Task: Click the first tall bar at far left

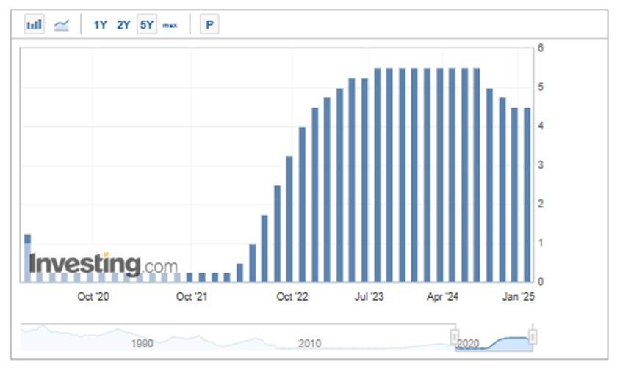Action: point(27,258)
